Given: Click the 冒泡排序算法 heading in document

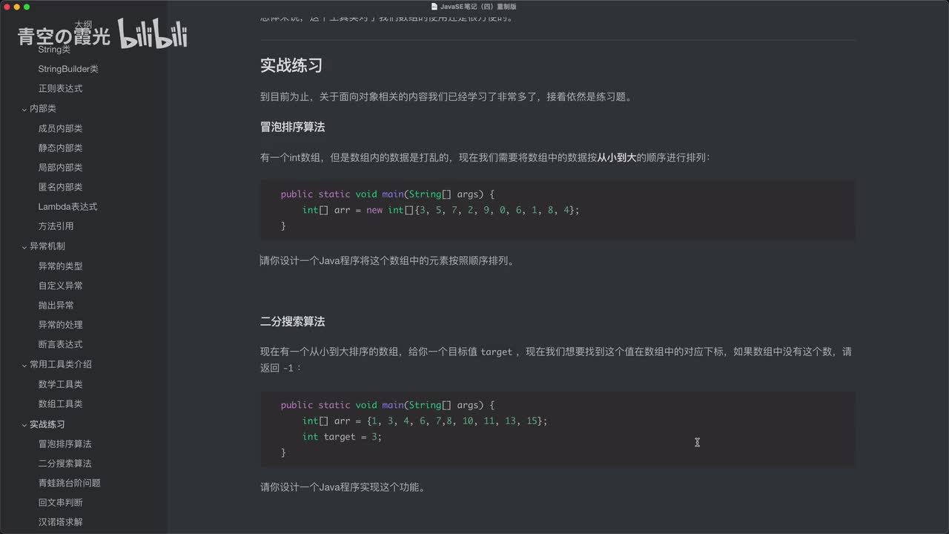Looking at the screenshot, I should tap(292, 127).
